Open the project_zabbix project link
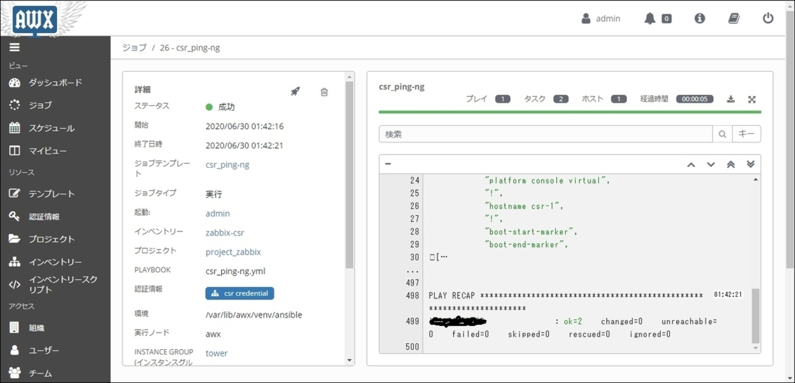795x383 pixels. (233, 251)
